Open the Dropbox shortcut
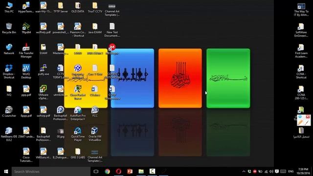313x176 pixels. (x=9, y=71)
